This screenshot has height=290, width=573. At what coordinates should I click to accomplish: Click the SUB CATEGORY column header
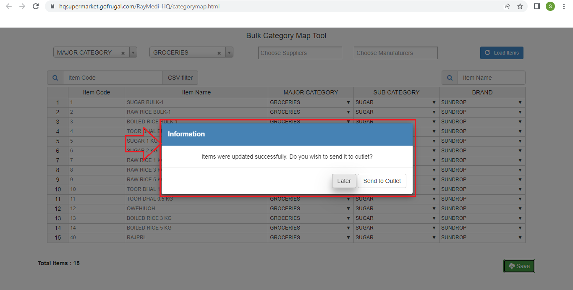396,92
